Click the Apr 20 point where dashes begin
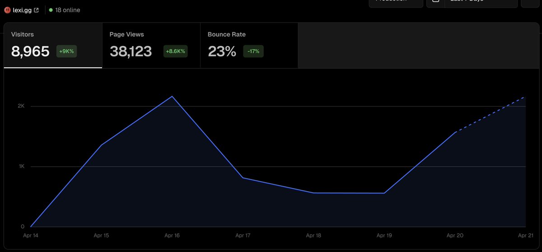This screenshot has width=542, height=252. click(455, 132)
